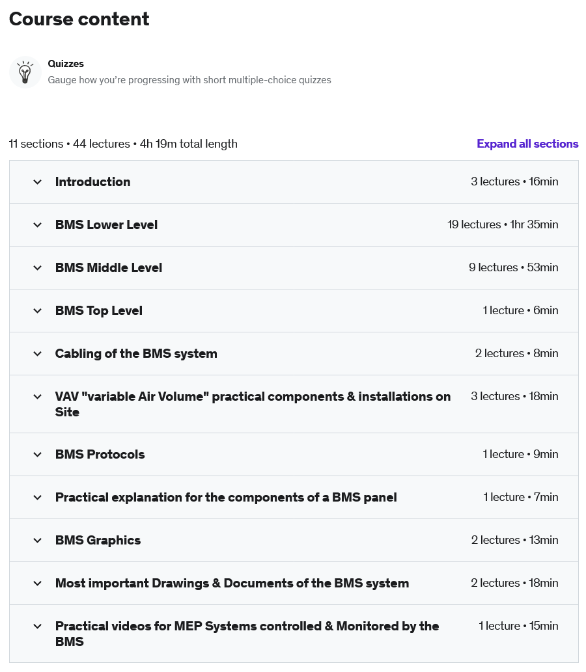
Task: Open the BMS Lower Level section title
Action: [106, 224]
